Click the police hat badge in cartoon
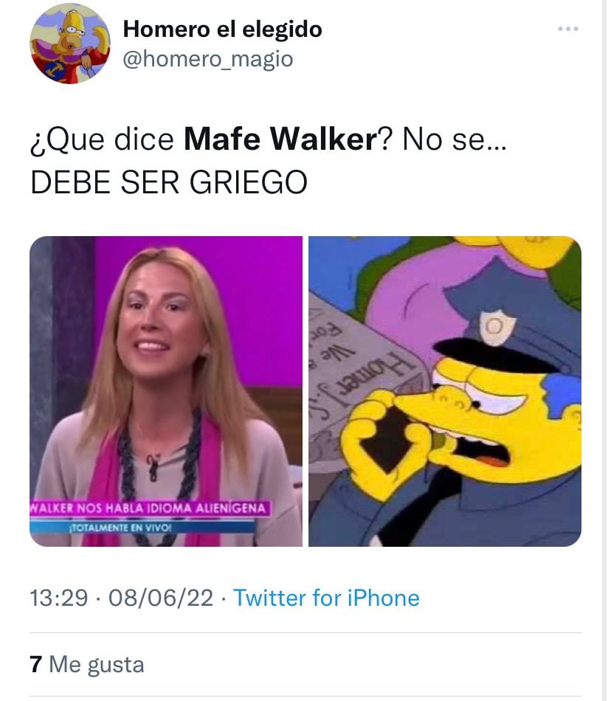 (x=495, y=327)
